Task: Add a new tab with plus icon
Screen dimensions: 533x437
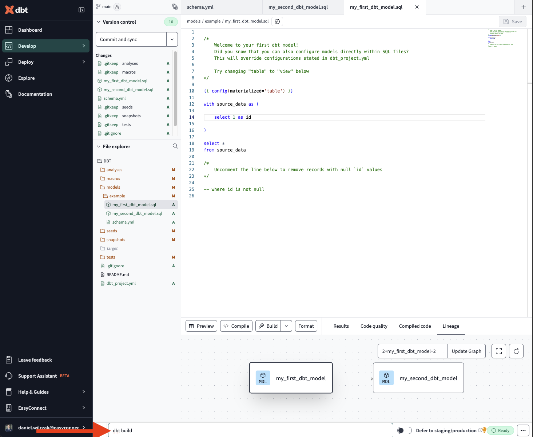Action: (524, 7)
